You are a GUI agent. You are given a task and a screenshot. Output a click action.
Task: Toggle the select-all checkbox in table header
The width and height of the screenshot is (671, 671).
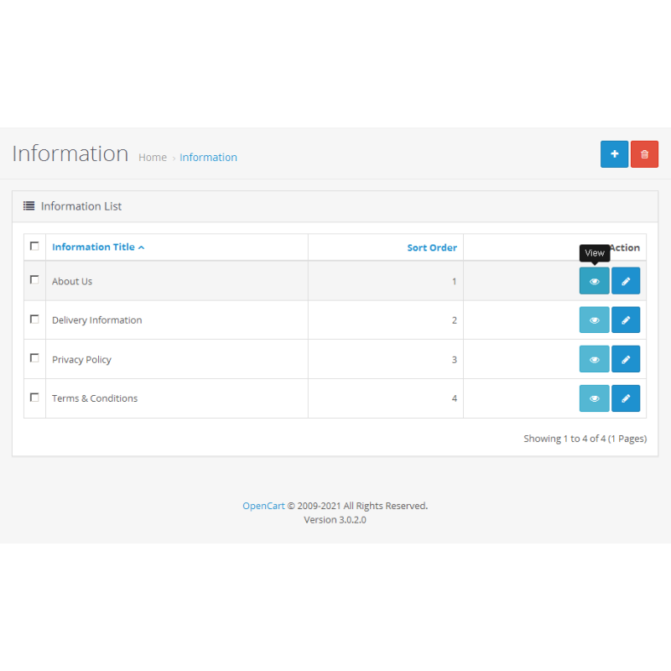tap(34, 247)
